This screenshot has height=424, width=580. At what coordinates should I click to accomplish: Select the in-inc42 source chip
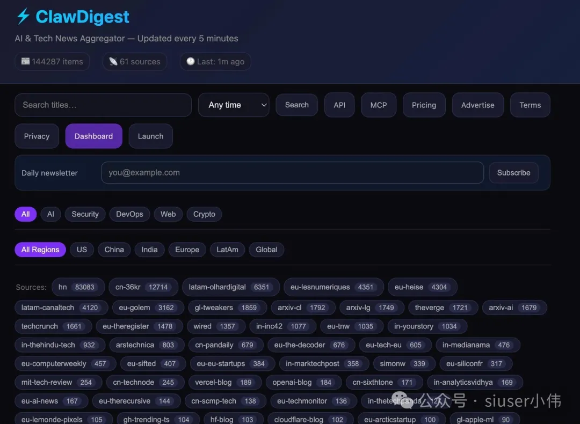click(x=283, y=326)
